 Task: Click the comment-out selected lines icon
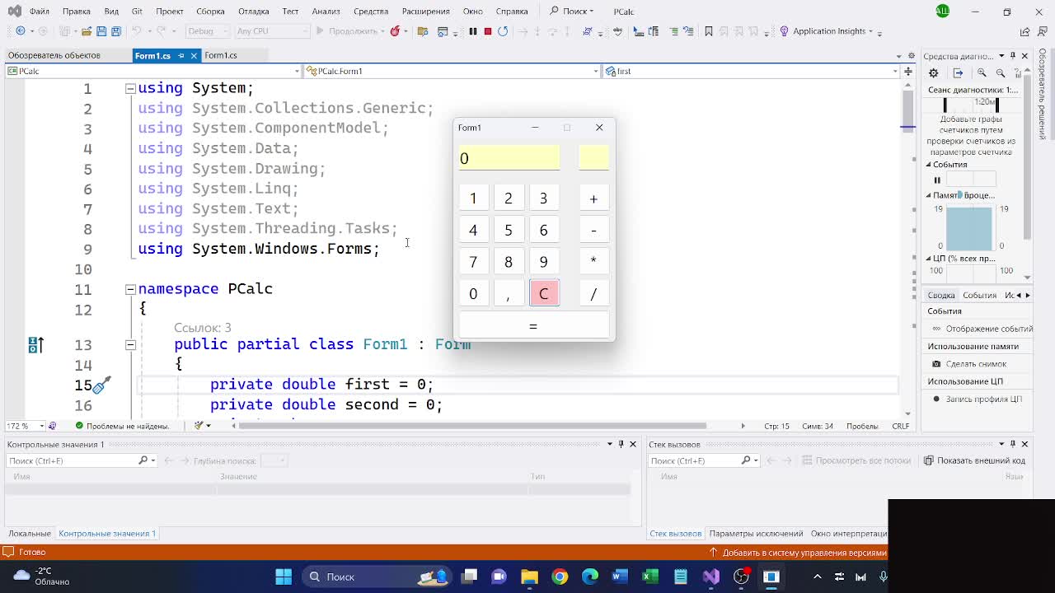pyautogui.click(x=674, y=31)
